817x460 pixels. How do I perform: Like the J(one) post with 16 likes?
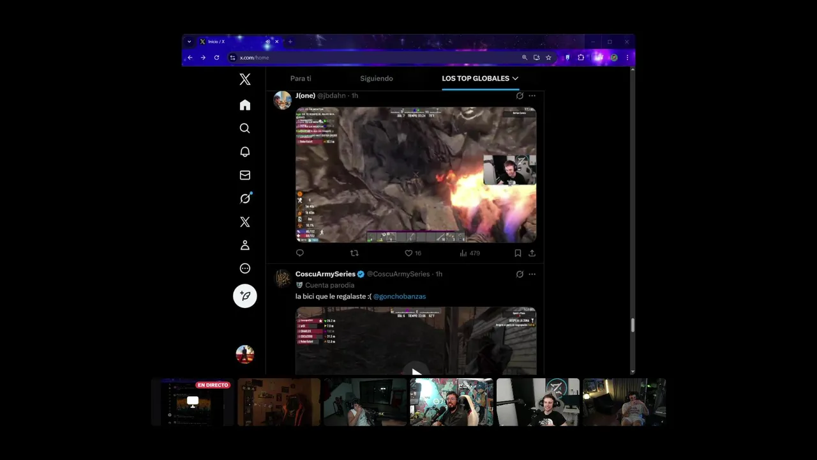413,253
